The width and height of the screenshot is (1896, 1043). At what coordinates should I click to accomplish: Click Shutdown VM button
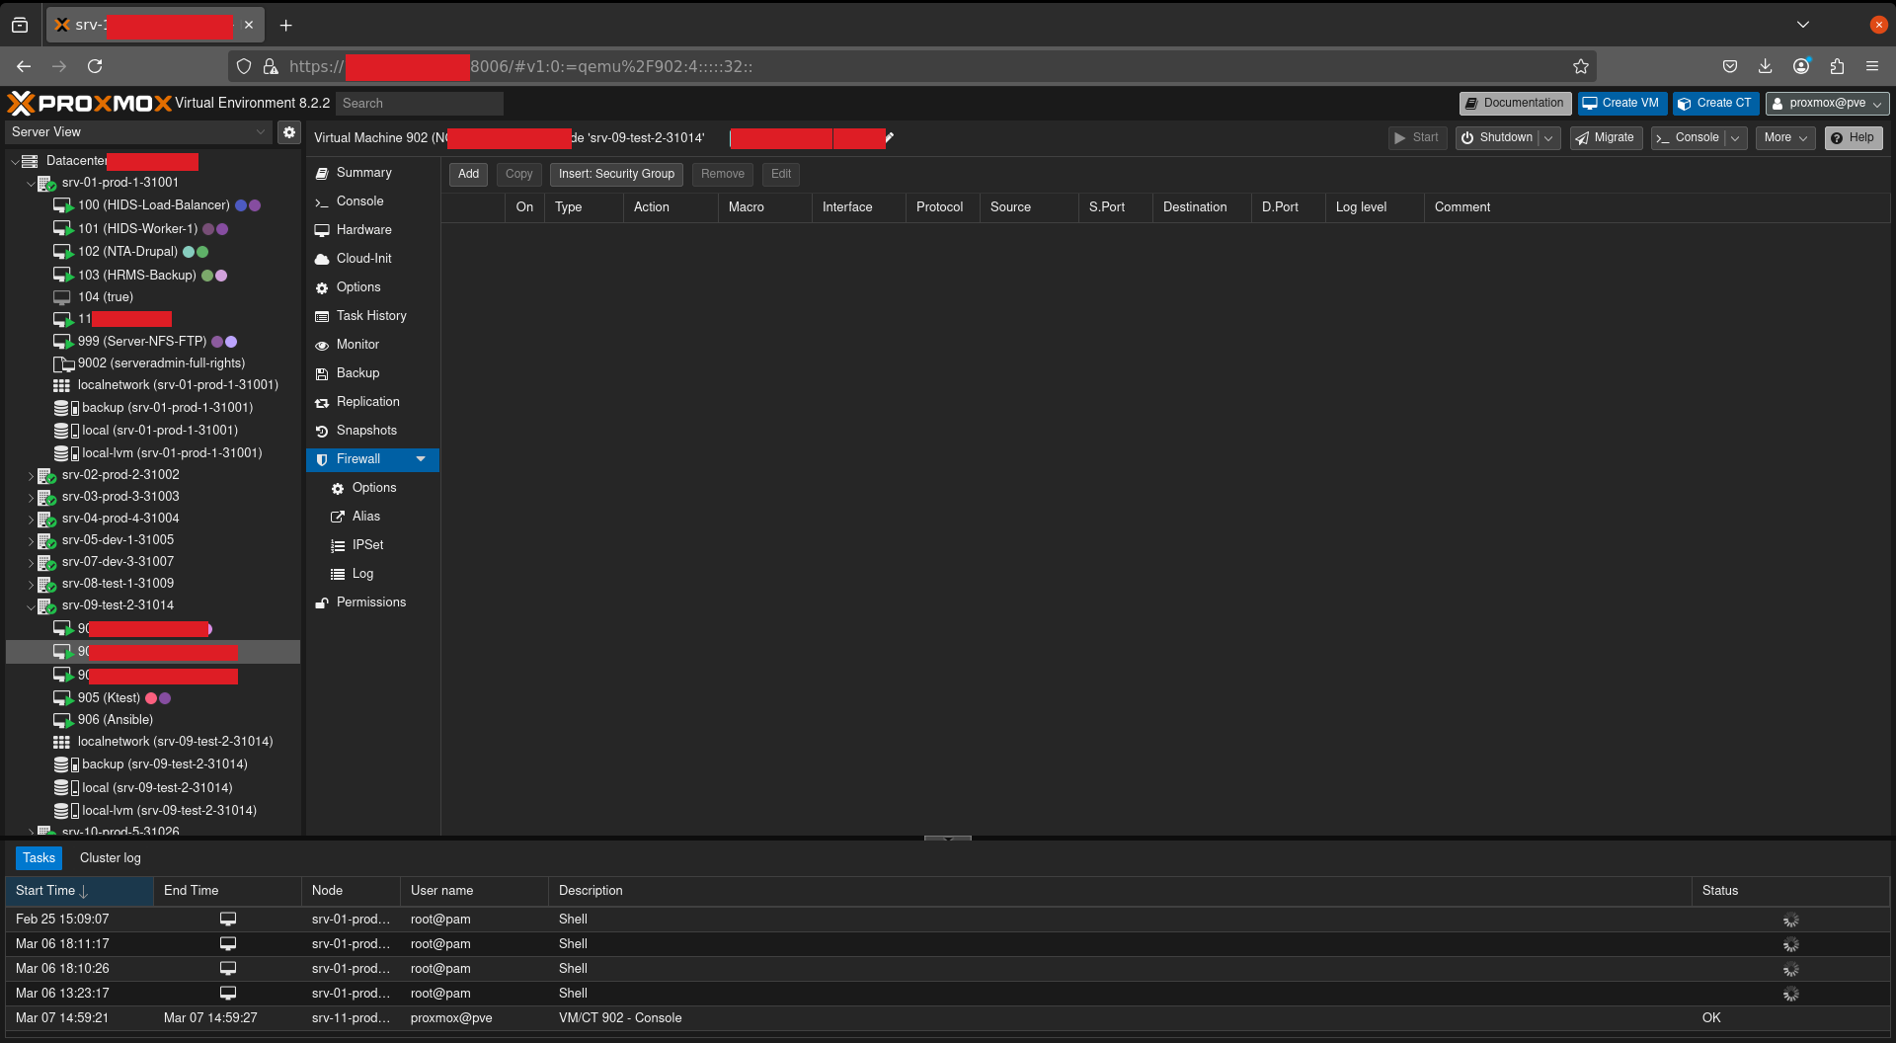(1497, 138)
